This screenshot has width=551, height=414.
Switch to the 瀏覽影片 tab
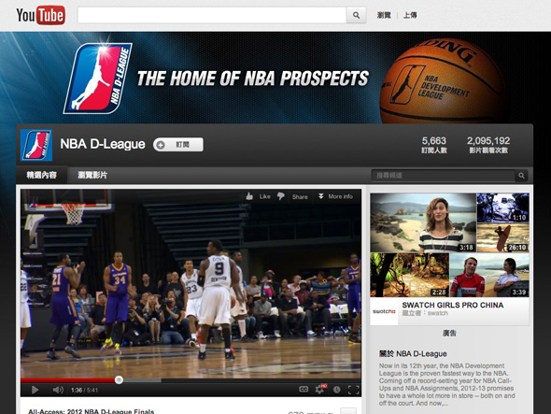tap(92, 175)
